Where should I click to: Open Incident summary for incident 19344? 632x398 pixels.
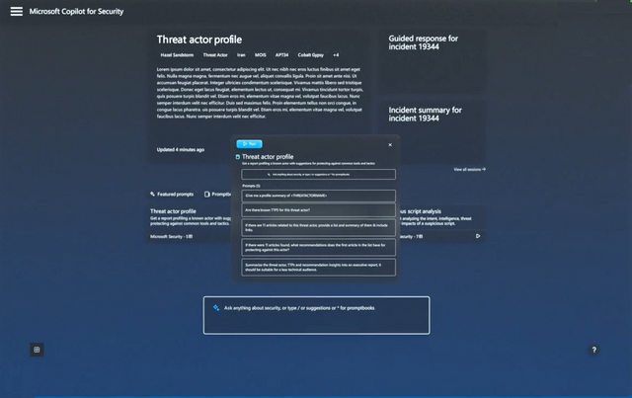(426, 114)
